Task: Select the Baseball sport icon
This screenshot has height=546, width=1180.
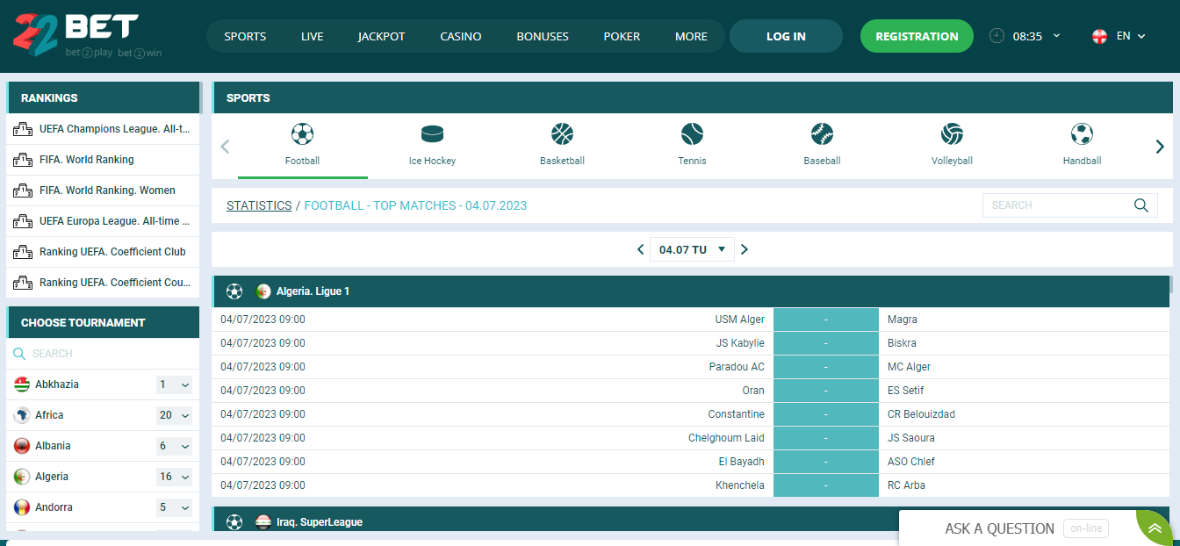Action: (822, 134)
